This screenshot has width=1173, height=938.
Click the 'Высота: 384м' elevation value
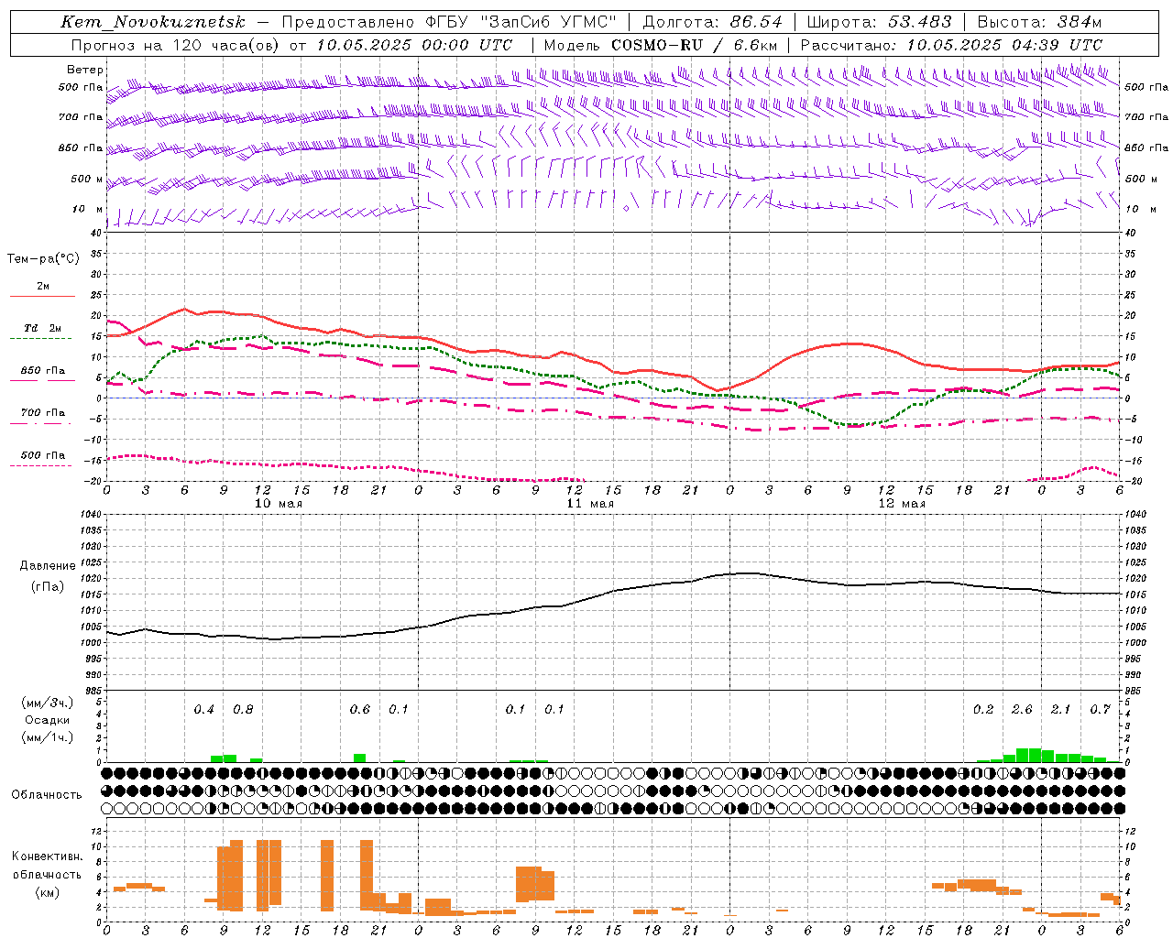click(1039, 22)
